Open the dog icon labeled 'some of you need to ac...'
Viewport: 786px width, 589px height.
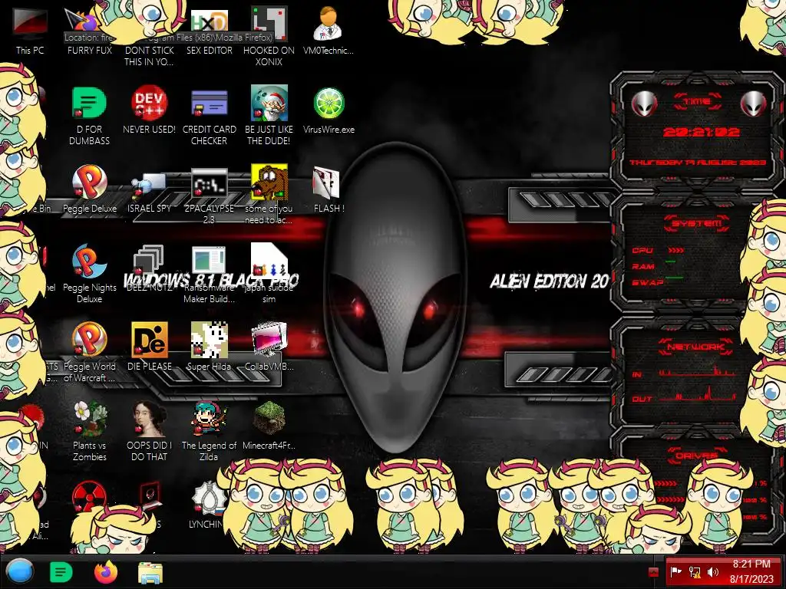click(x=269, y=194)
